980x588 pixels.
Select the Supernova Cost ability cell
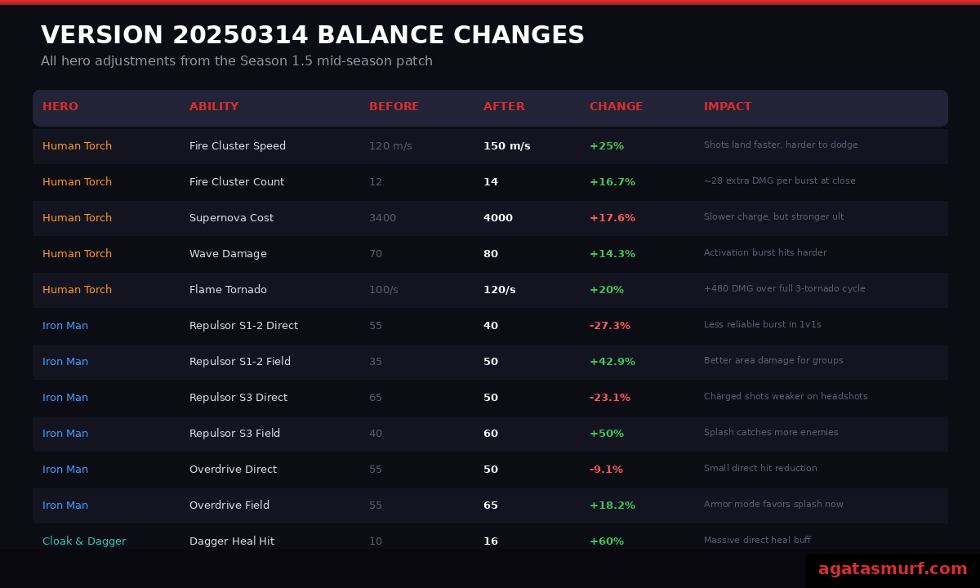(x=231, y=218)
